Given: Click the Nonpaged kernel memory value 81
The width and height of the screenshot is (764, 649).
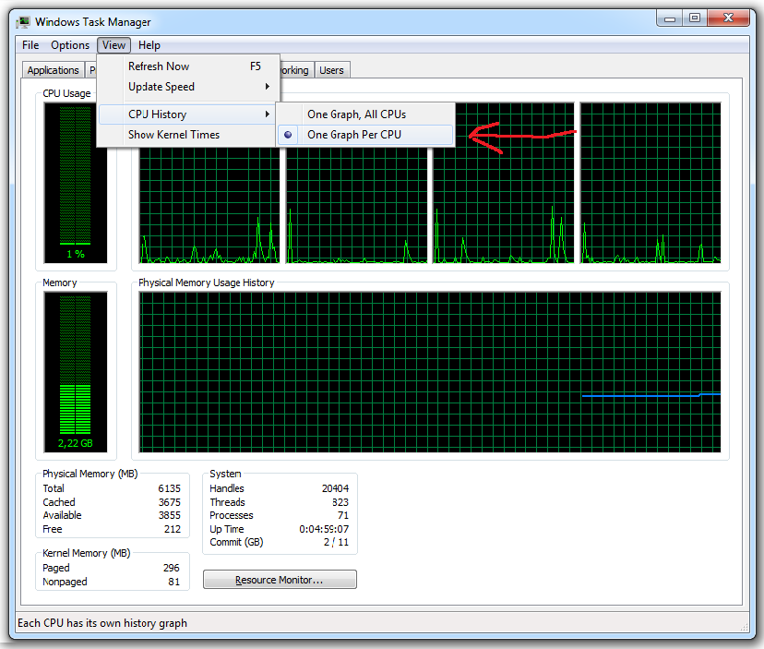Looking at the screenshot, I should pyautogui.click(x=174, y=582).
